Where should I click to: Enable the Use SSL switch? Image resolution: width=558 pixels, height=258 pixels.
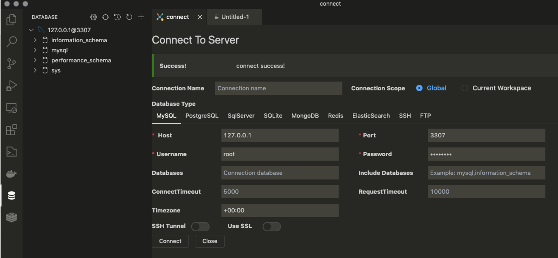point(272,227)
